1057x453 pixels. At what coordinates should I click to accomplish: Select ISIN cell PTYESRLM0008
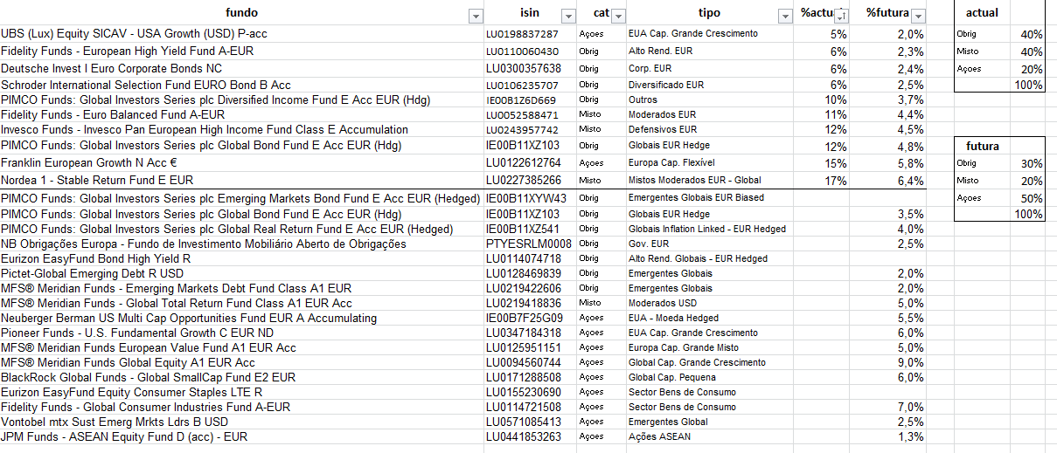(528, 244)
